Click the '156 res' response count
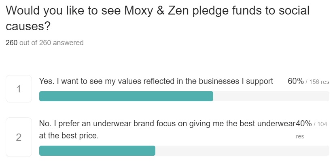 319,82
